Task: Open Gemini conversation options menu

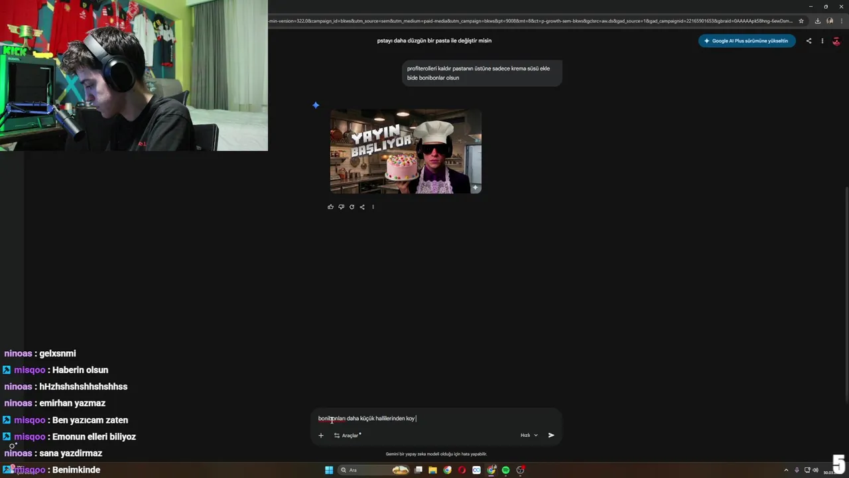Action: point(822,40)
